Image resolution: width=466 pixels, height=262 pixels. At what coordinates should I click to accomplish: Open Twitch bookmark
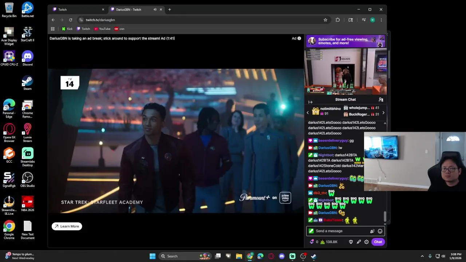[83, 29]
